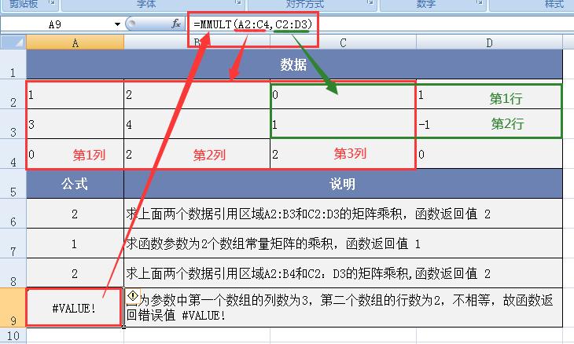Click cell B2 containing 2
The width and height of the screenshot is (574, 344).
point(197,95)
